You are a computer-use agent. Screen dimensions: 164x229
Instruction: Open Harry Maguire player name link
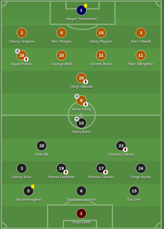pyautogui.click(x=101, y=42)
